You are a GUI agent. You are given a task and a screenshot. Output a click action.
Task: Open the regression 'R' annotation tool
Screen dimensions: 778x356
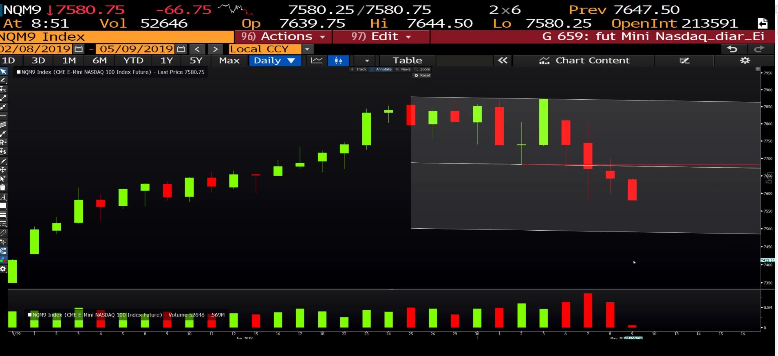point(3,142)
